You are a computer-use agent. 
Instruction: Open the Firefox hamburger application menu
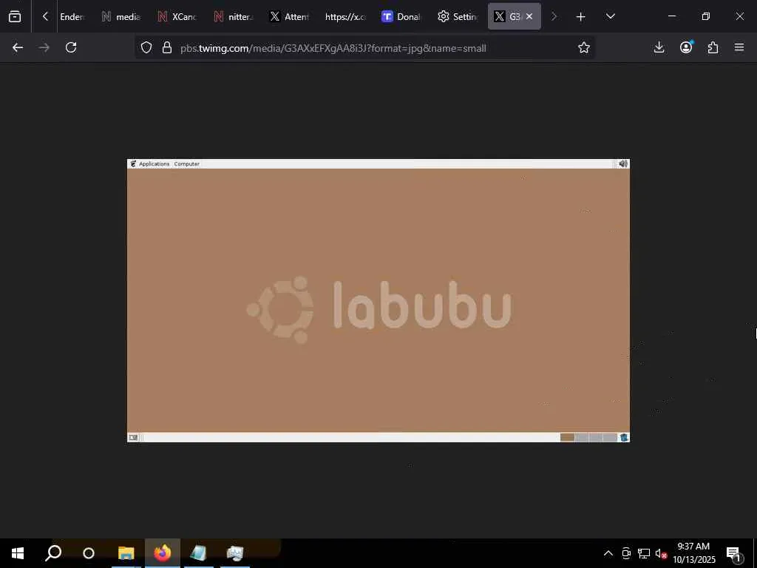point(739,47)
